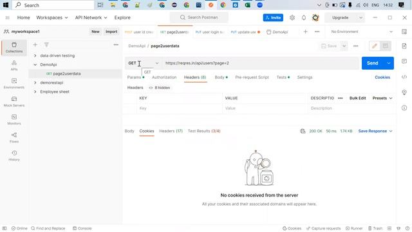The height and width of the screenshot is (232, 412).
Task: Open the Upgrade dropdown arrow
Action: pyautogui.click(x=361, y=17)
